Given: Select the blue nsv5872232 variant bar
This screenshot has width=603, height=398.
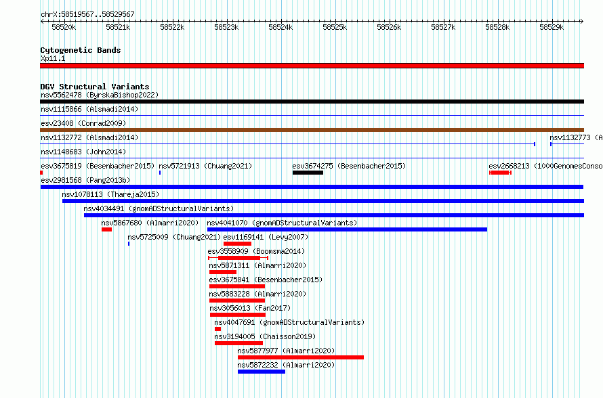Looking at the screenshot, I should point(262,372).
